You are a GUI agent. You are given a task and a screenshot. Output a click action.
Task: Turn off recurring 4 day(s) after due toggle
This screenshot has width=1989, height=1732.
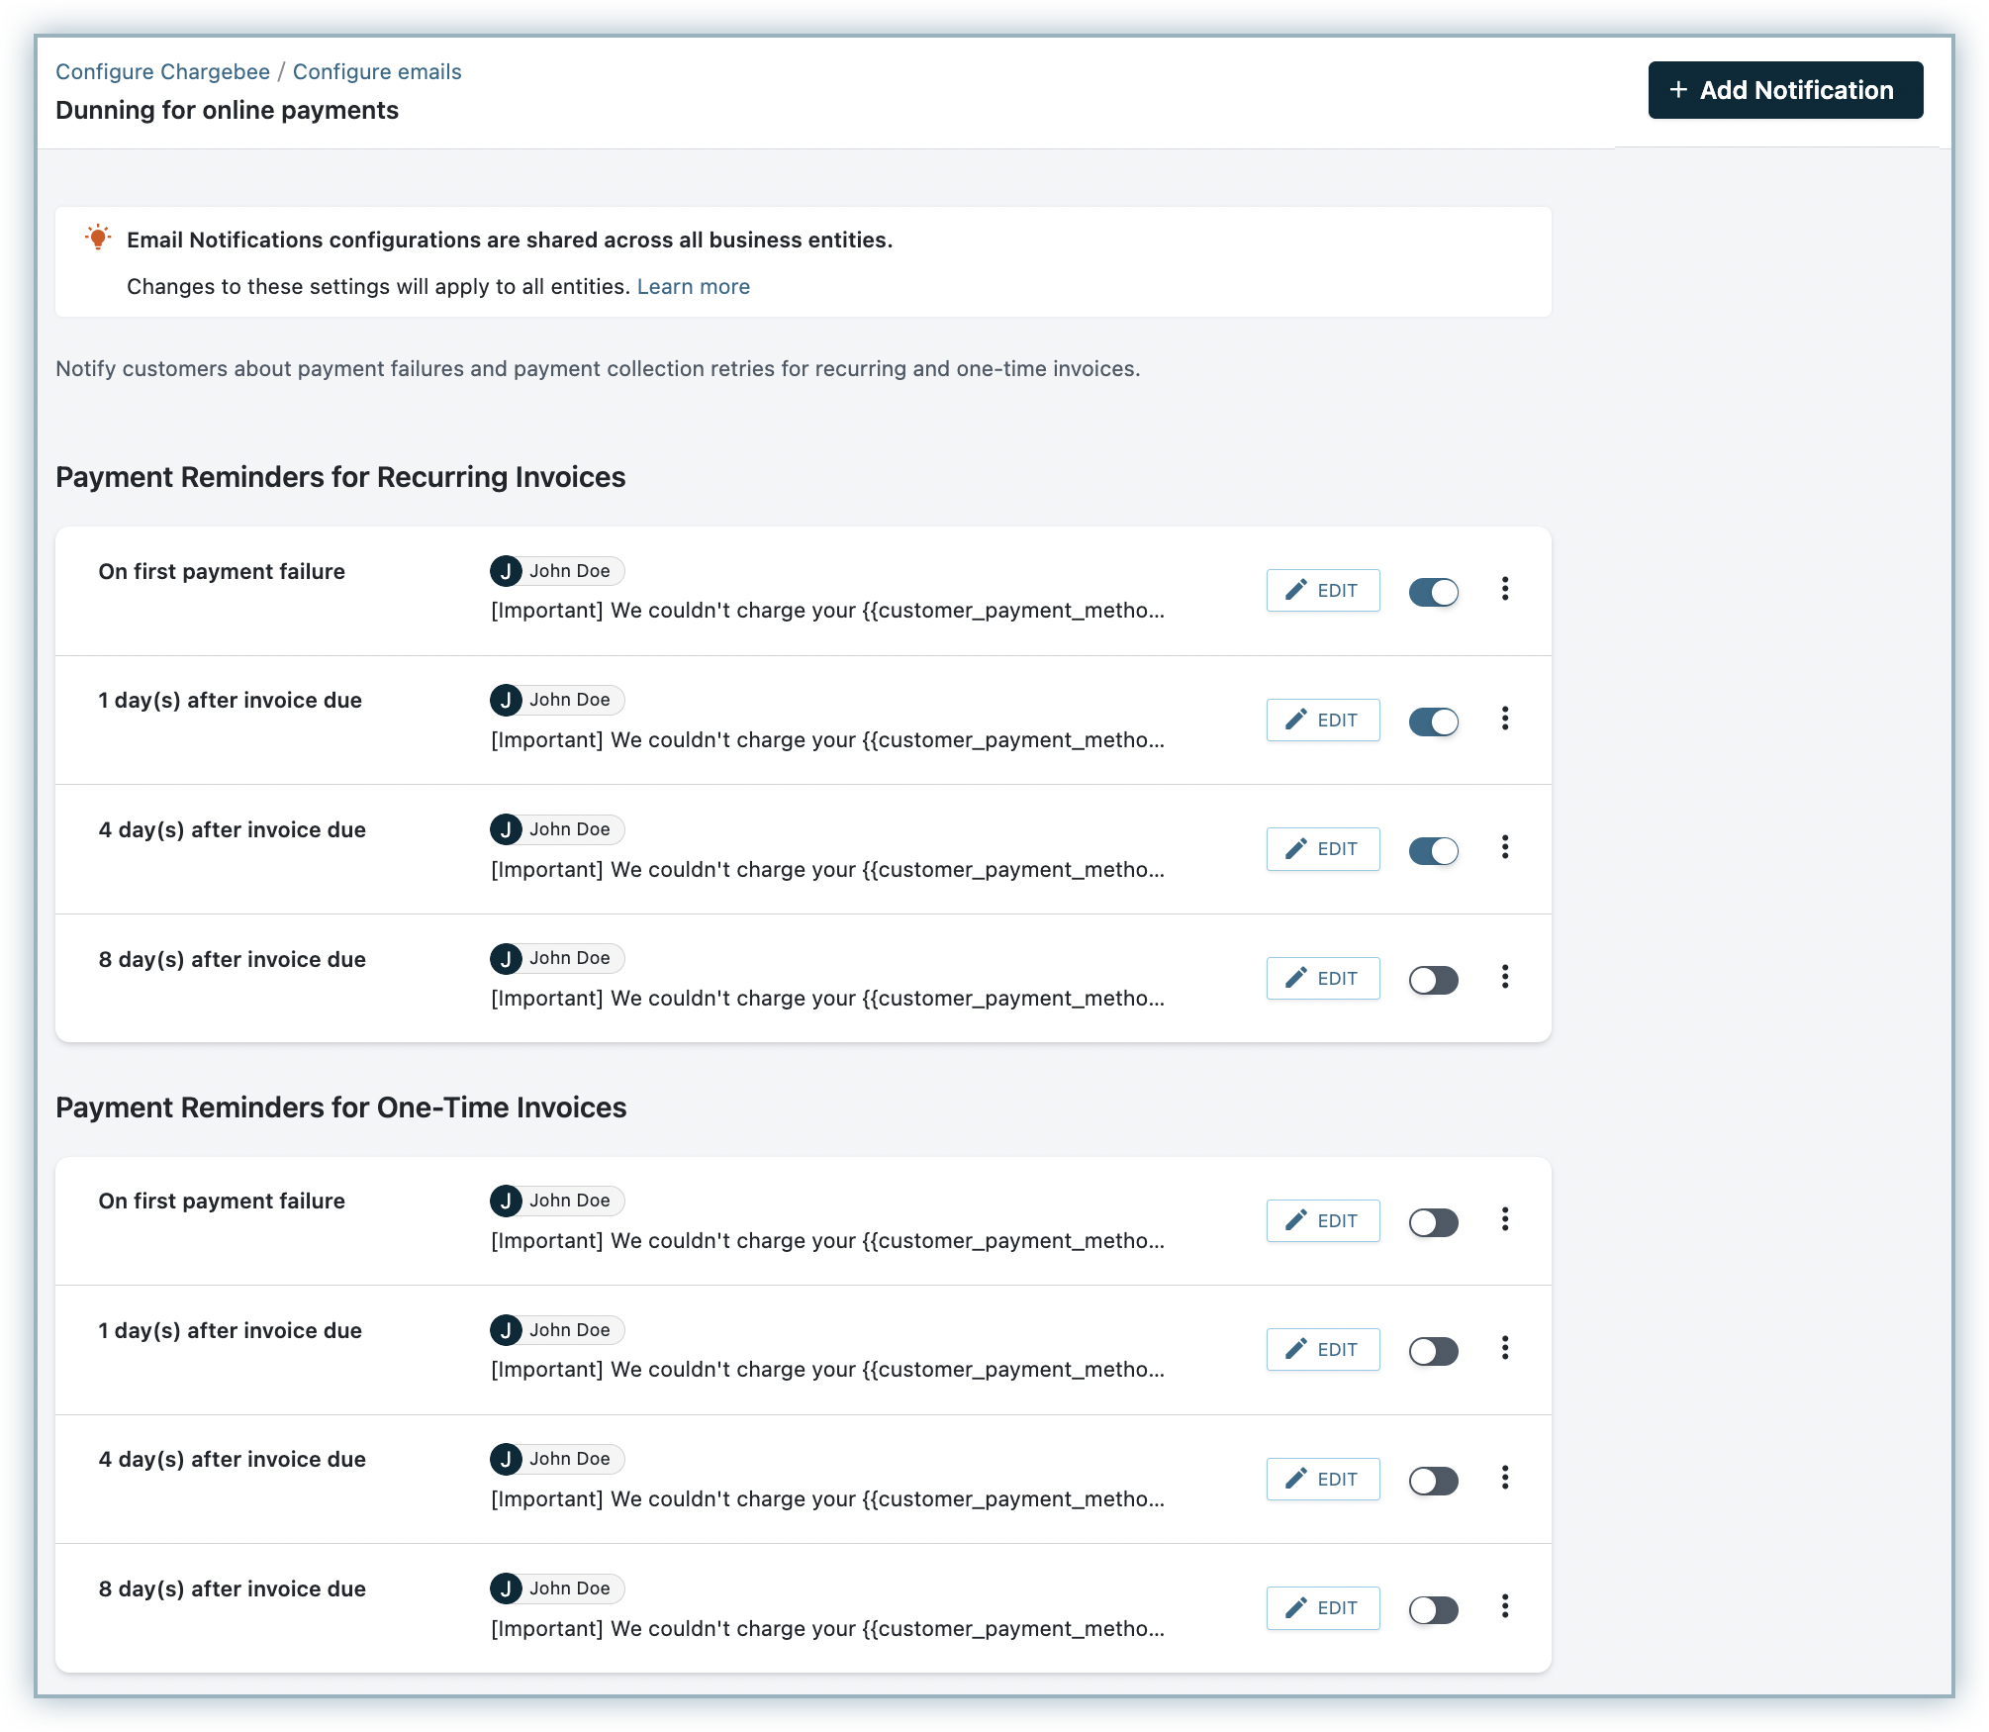1433,850
